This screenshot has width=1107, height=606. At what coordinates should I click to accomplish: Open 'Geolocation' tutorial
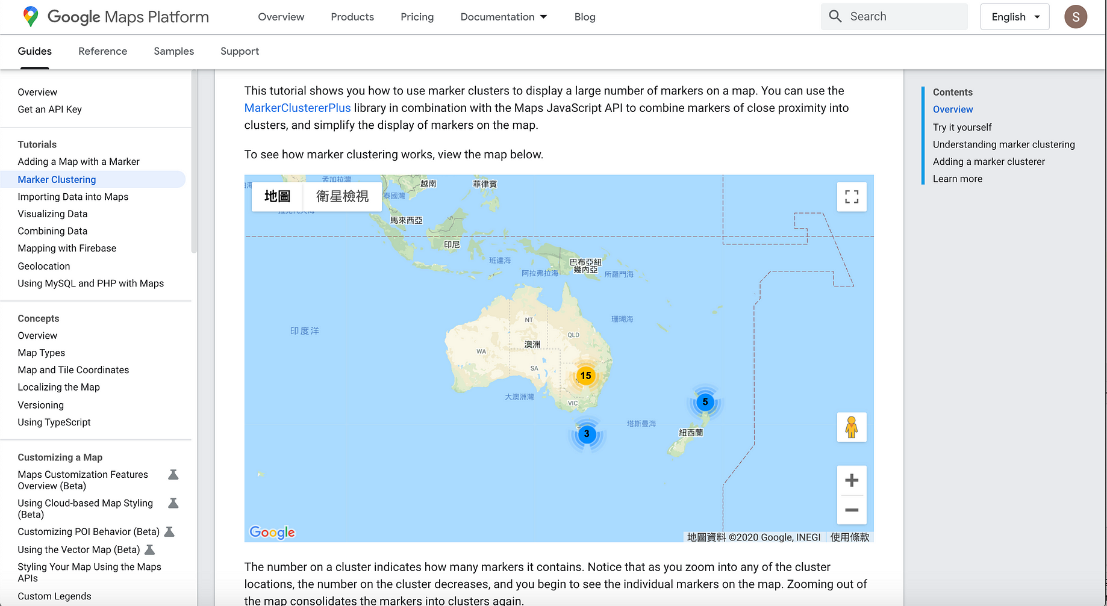pyautogui.click(x=44, y=266)
